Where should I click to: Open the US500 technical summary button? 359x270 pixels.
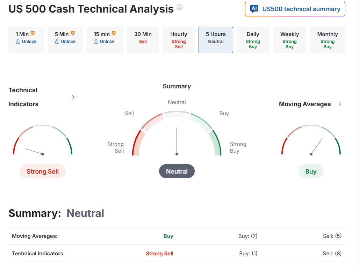coord(295,9)
